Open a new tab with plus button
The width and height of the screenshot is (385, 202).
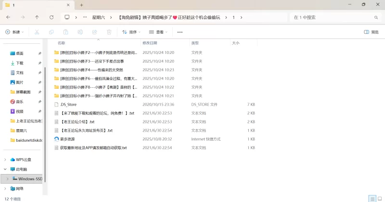tap(81, 5)
